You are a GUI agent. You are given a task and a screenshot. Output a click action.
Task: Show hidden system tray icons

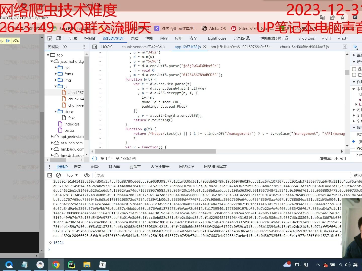[318, 265]
